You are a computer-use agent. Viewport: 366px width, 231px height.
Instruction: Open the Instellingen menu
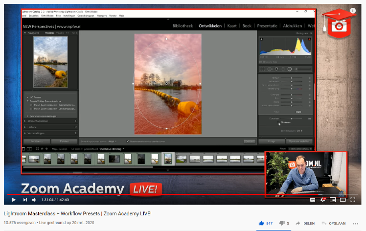pyautogui.click(x=69, y=16)
